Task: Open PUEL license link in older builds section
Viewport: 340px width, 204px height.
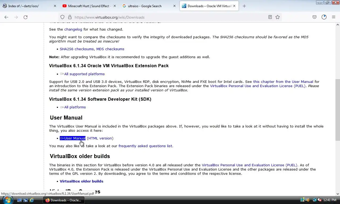Action: (249, 165)
